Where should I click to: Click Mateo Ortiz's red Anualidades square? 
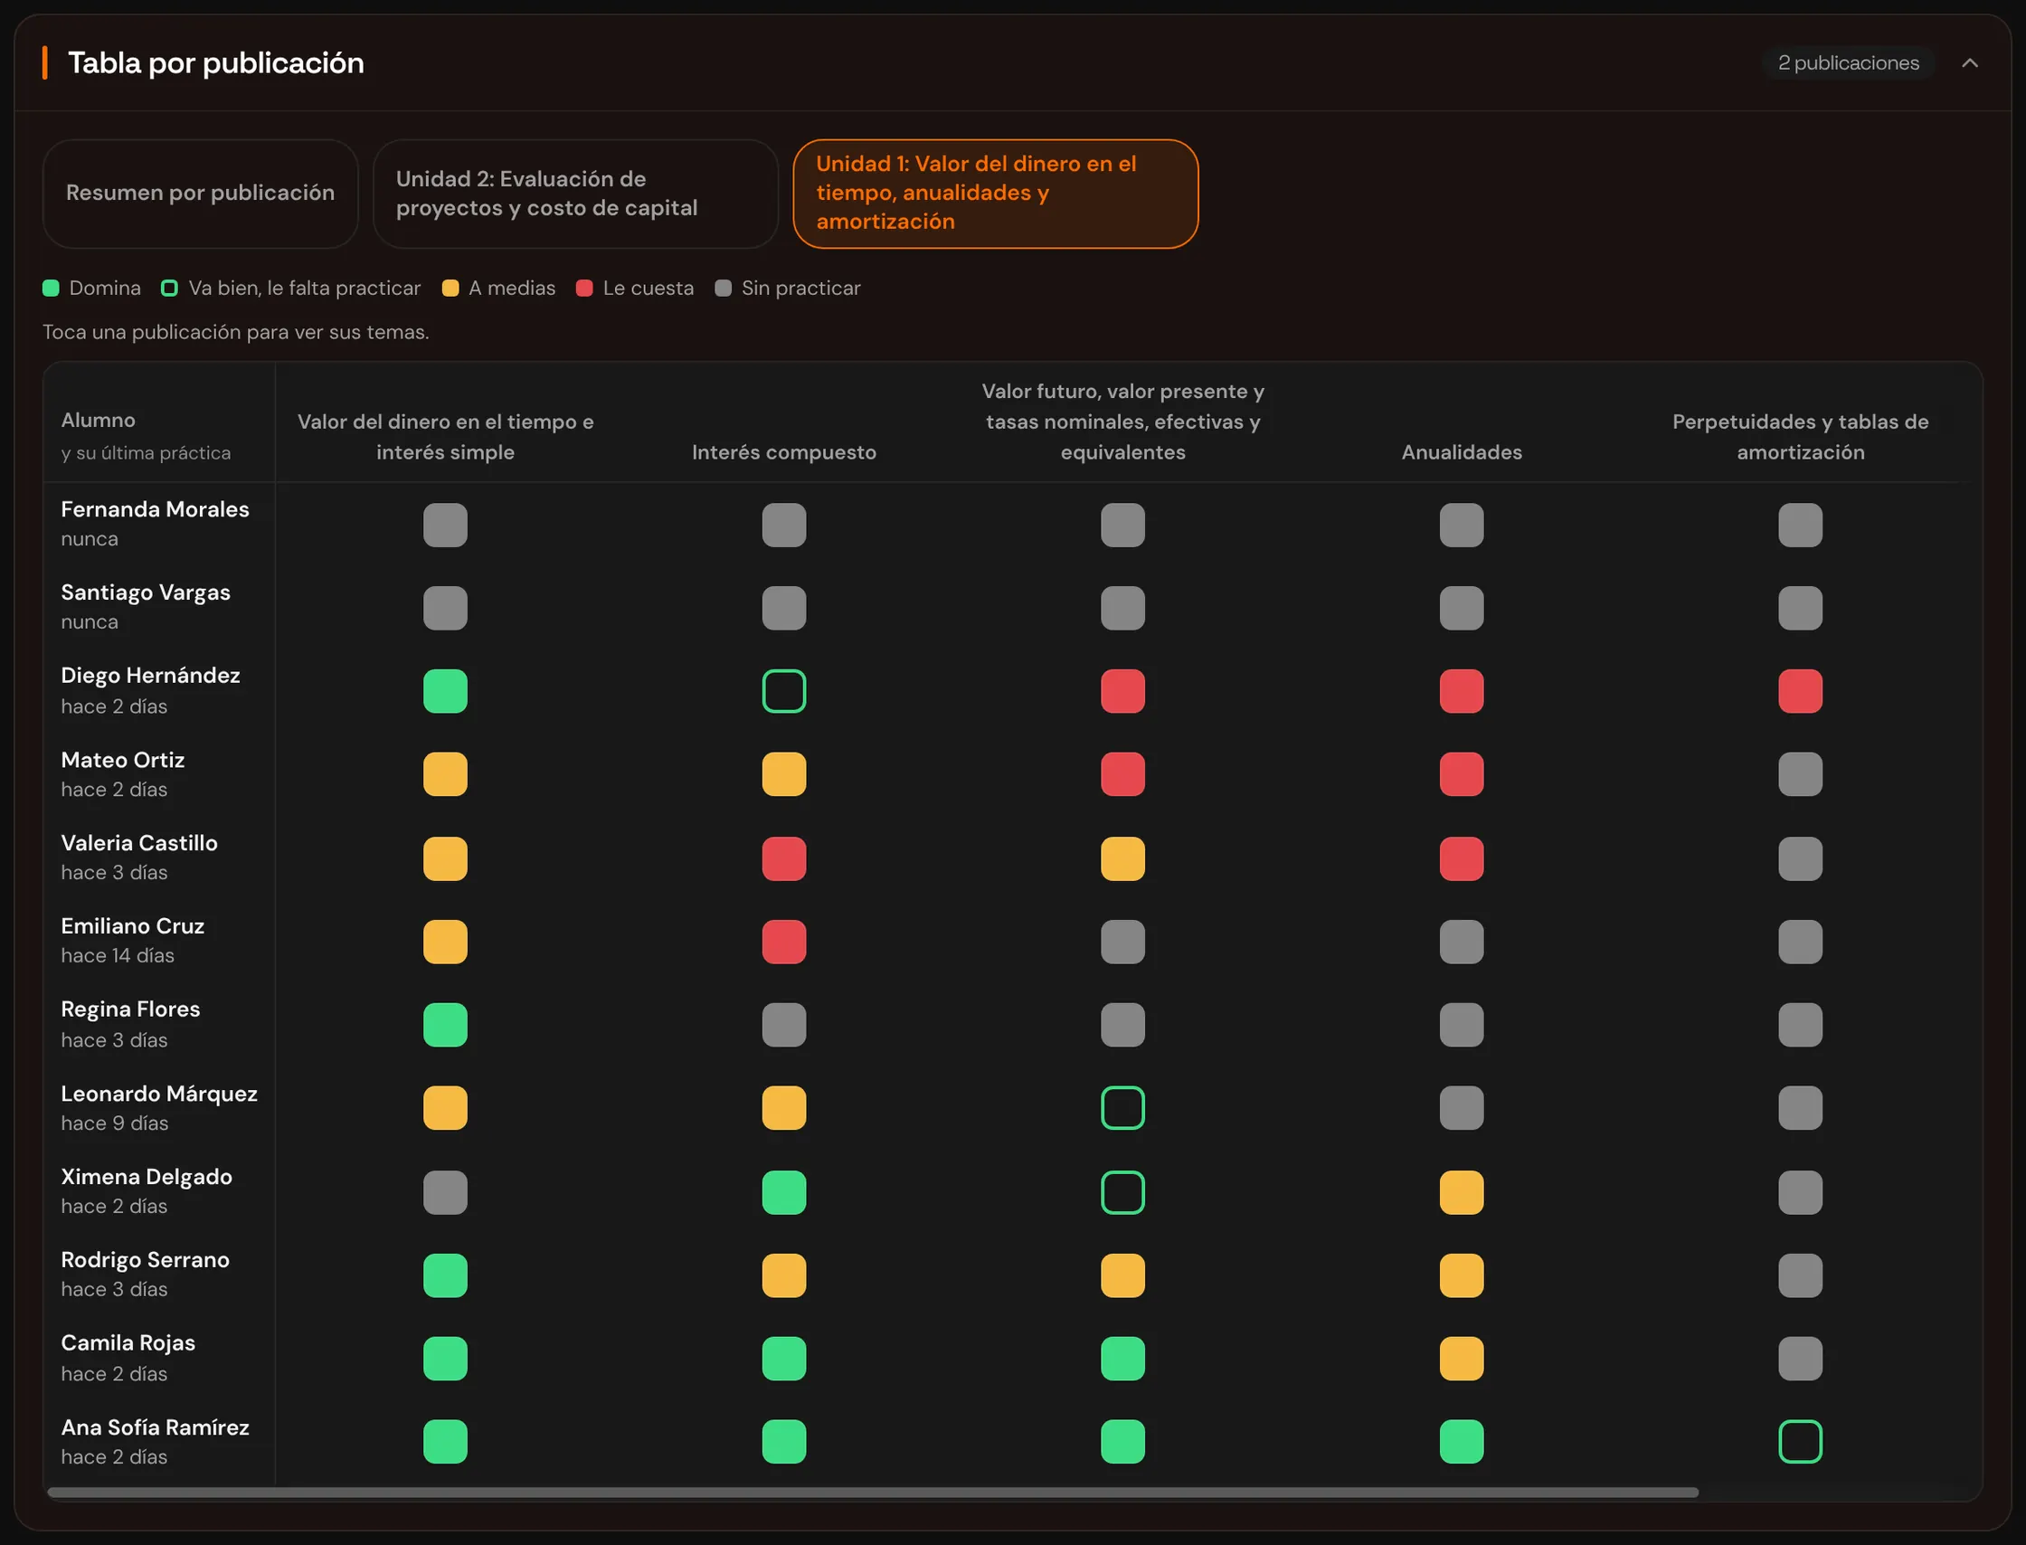click(x=1462, y=774)
